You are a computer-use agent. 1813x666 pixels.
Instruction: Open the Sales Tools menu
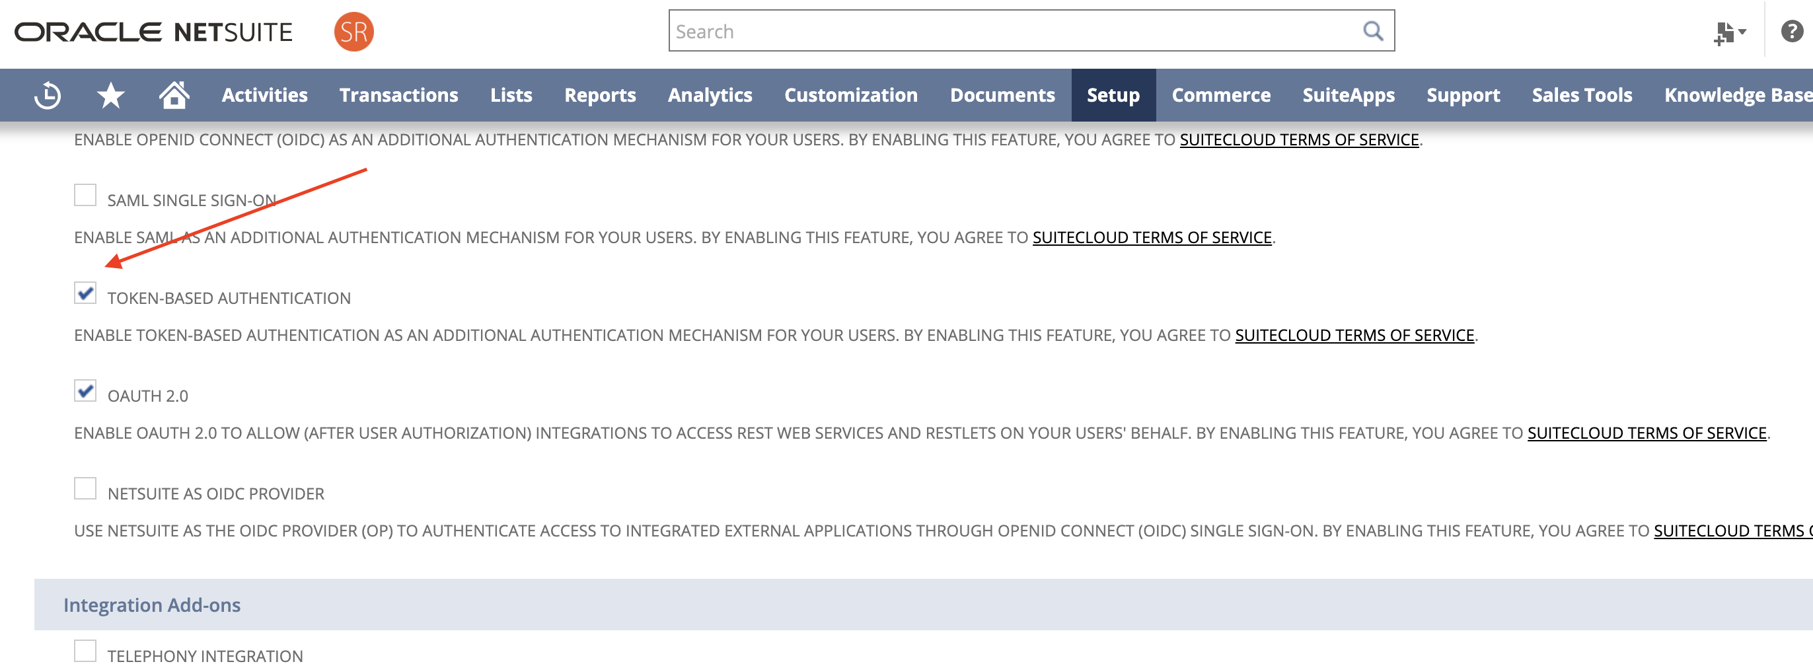(x=1582, y=95)
